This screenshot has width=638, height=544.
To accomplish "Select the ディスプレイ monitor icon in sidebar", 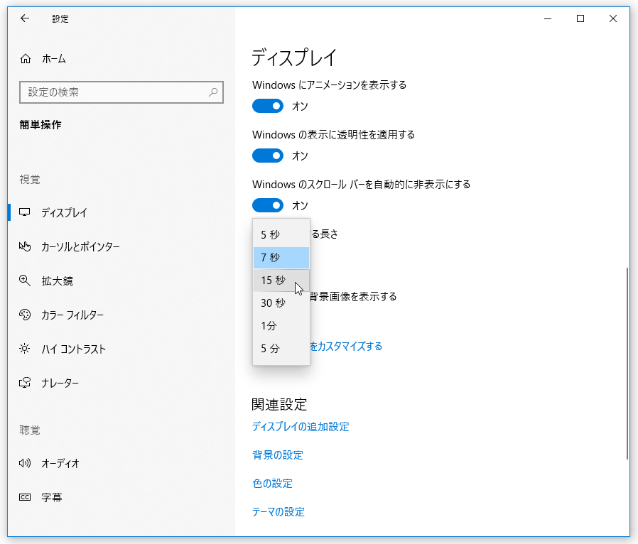I will [25, 212].
